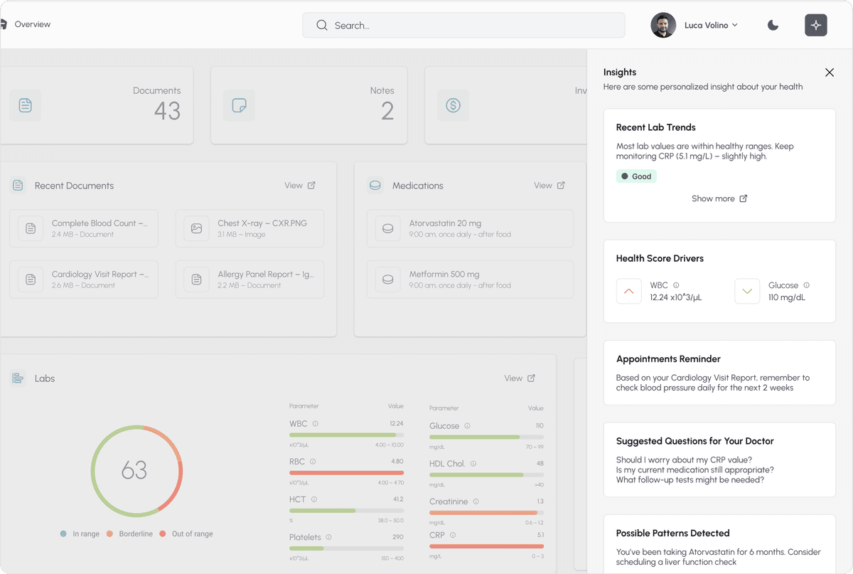Viewport: 853px width, 574px height.
Task: Toggle dark mode with the moon icon
Action: [773, 25]
